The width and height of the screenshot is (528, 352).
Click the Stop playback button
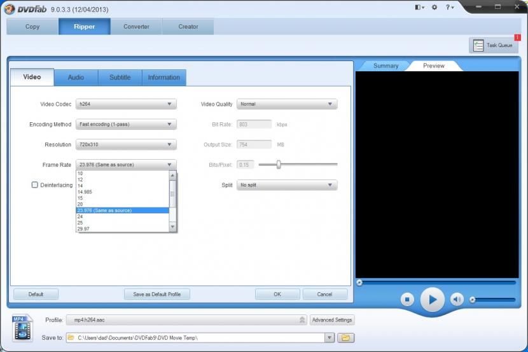point(408,299)
